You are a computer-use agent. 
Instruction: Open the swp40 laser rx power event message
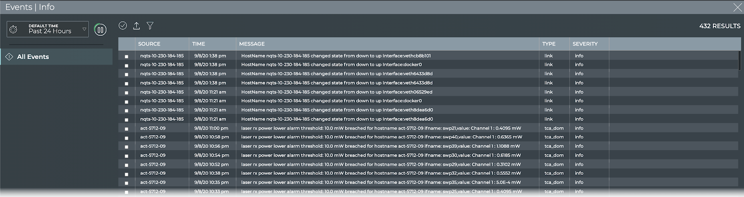coord(381,137)
